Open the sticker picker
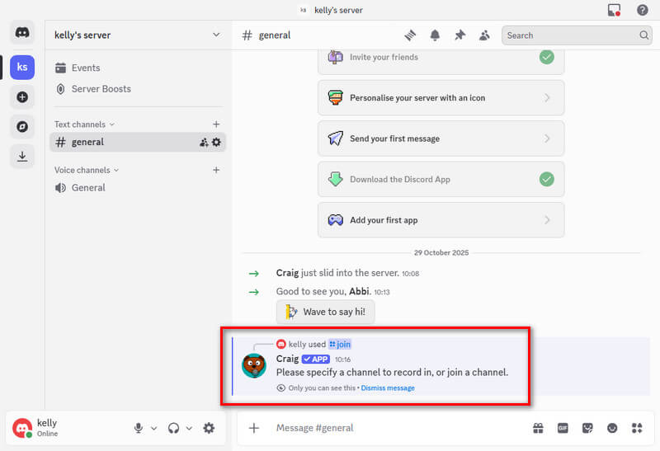660x451 pixels. [587, 428]
